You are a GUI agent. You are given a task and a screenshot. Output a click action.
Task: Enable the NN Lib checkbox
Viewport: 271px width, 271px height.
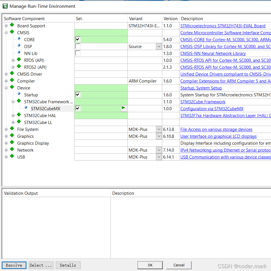point(78,53)
